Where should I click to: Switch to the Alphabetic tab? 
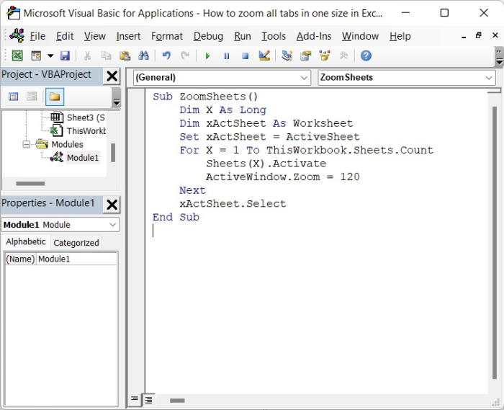(26, 242)
